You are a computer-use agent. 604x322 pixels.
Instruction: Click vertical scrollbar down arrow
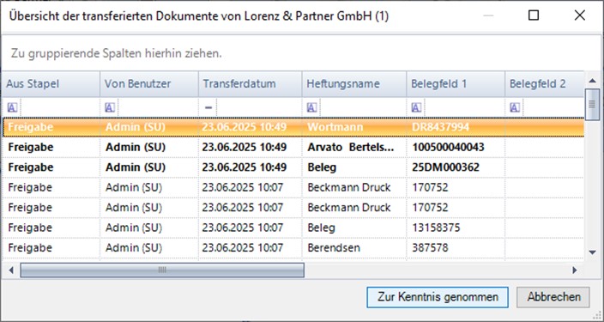[593, 252]
